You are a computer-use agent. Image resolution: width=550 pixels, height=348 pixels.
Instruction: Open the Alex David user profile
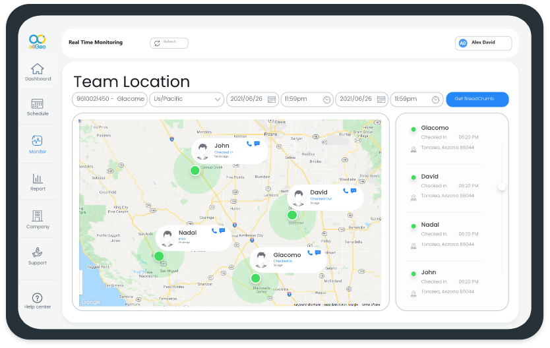point(483,43)
